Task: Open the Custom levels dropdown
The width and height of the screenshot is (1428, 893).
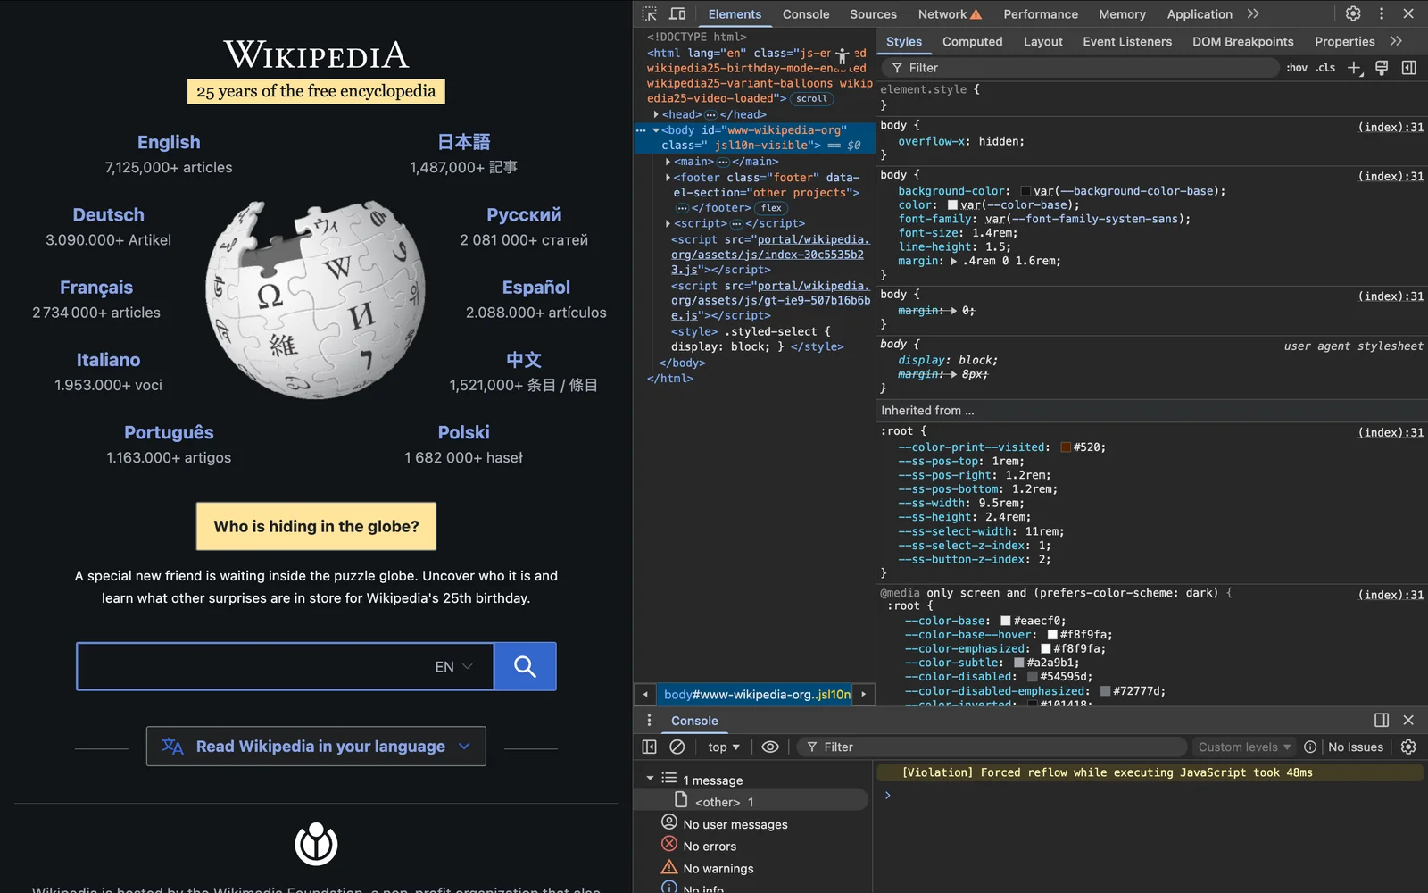Action: (x=1242, y=747)
